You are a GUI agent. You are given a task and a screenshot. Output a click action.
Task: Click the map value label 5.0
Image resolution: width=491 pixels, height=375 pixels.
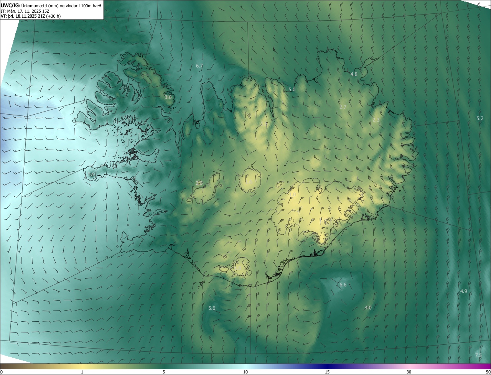click(x=292, y=90)
